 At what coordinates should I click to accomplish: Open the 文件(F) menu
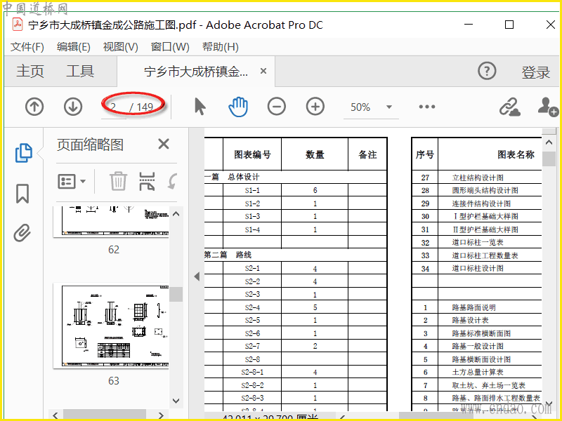coord(27,47)
